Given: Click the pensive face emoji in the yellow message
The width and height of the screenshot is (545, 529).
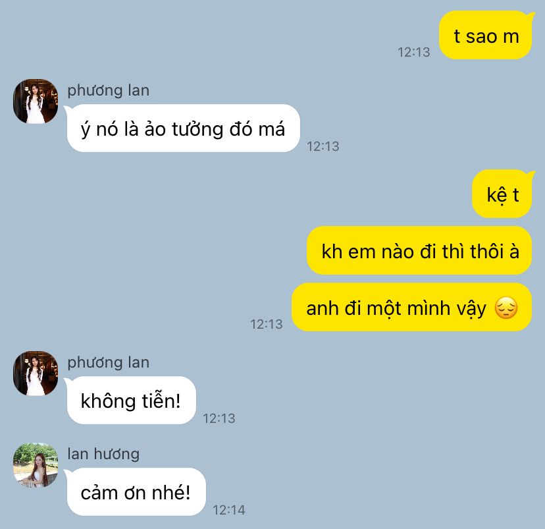Looking at the screenshot, I should click(x=506, y=308).
